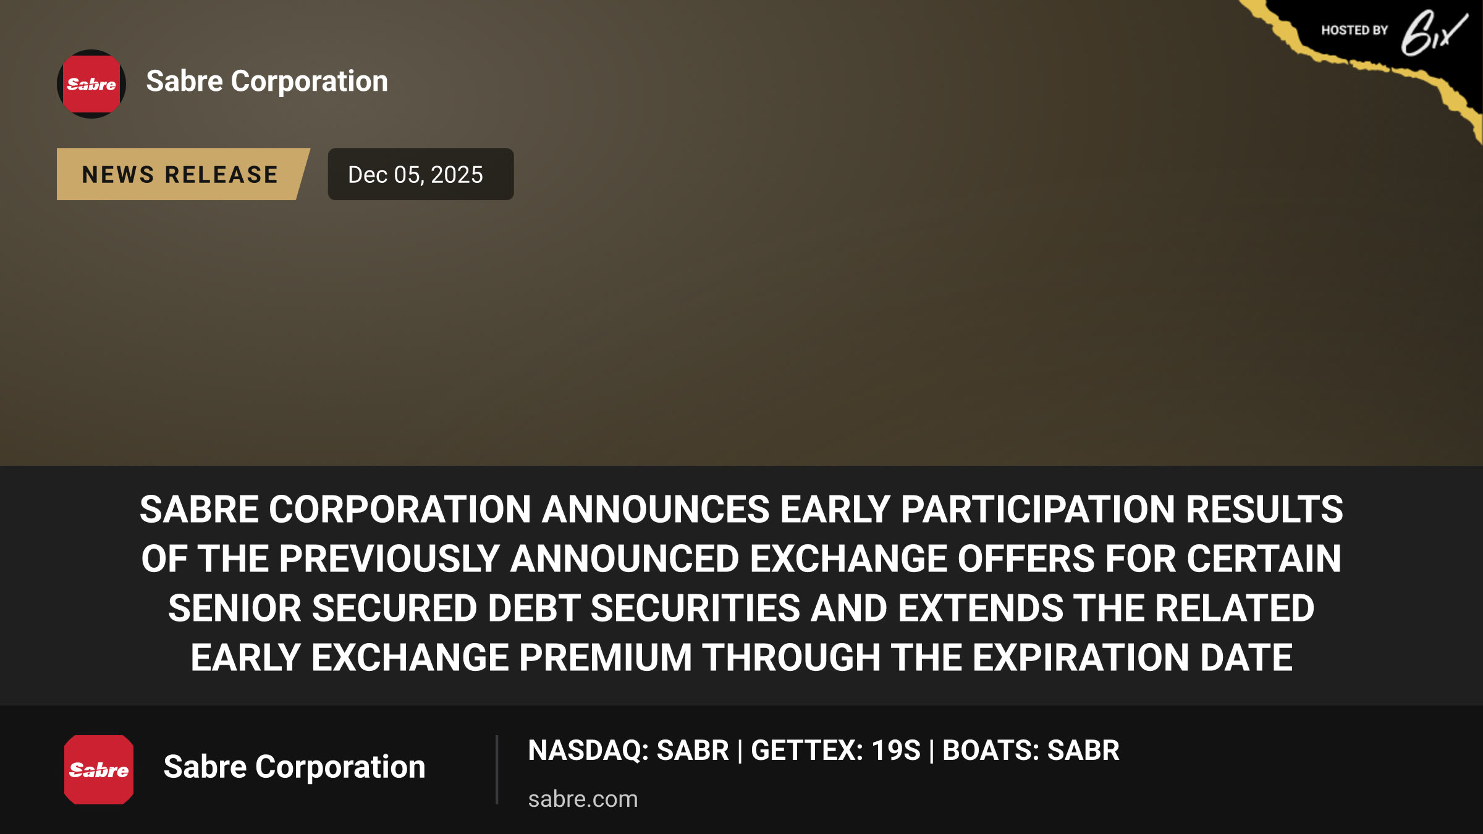Click the BOATS: SABR ticker
The height and width of the screenshot is (834, 1483).
pyautogui.click(x=1031, y=751)
